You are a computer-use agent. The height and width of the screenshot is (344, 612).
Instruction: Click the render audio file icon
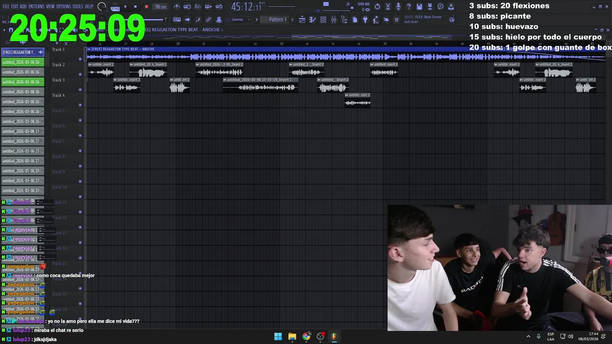430,6
